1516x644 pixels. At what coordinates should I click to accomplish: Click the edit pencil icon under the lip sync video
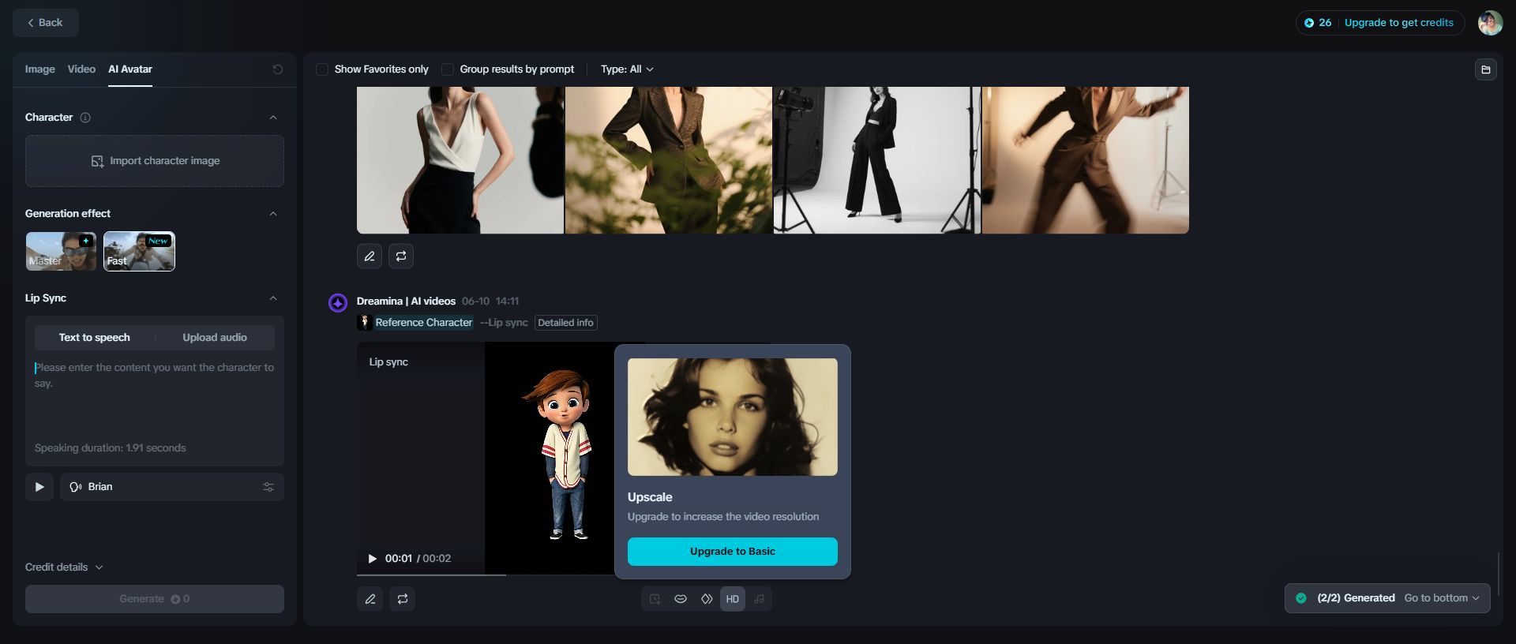tap(370, 599)
